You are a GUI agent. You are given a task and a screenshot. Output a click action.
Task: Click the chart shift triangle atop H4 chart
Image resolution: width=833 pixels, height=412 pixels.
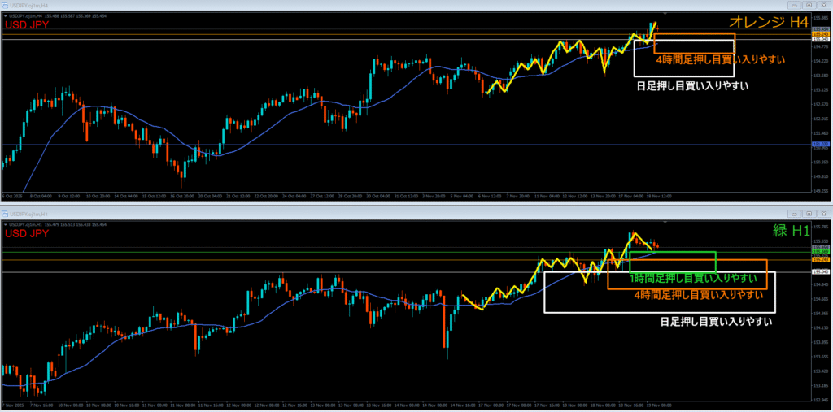[x=666, y=14]
